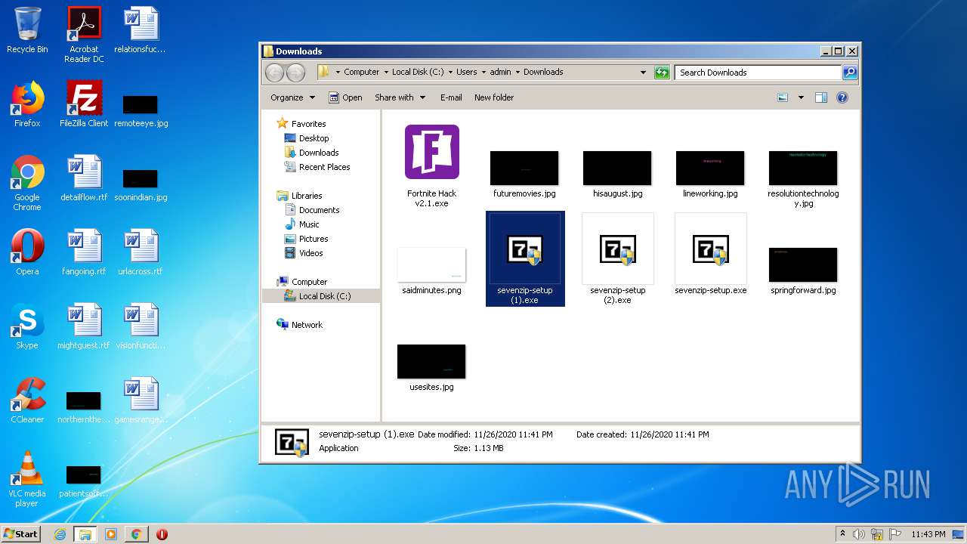Open the Organize dropdown menu
This screenshot has height=544, width=967.
tap(292, 97)
